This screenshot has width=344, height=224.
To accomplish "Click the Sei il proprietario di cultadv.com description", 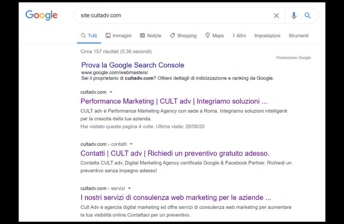I will click(178, 78).
